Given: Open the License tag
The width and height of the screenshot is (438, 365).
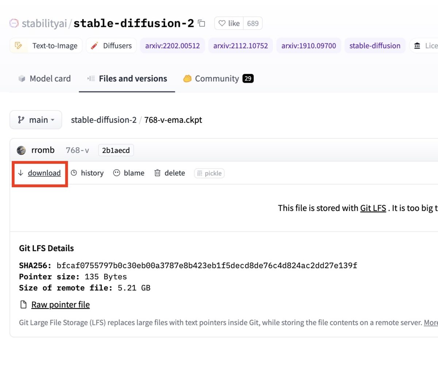Looking at the screenshot, I should click(x=424, y=46).
